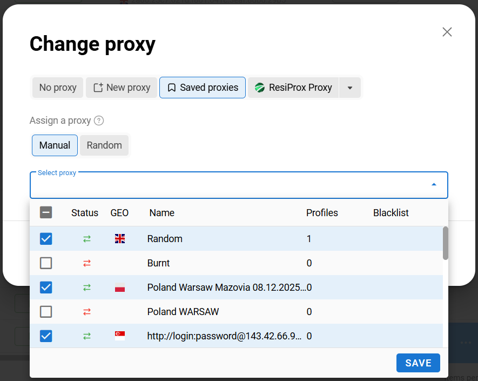This screenshot has width=478, height=381.
Task: Click the green status icon for Random
Action: (x=87, y=238)
